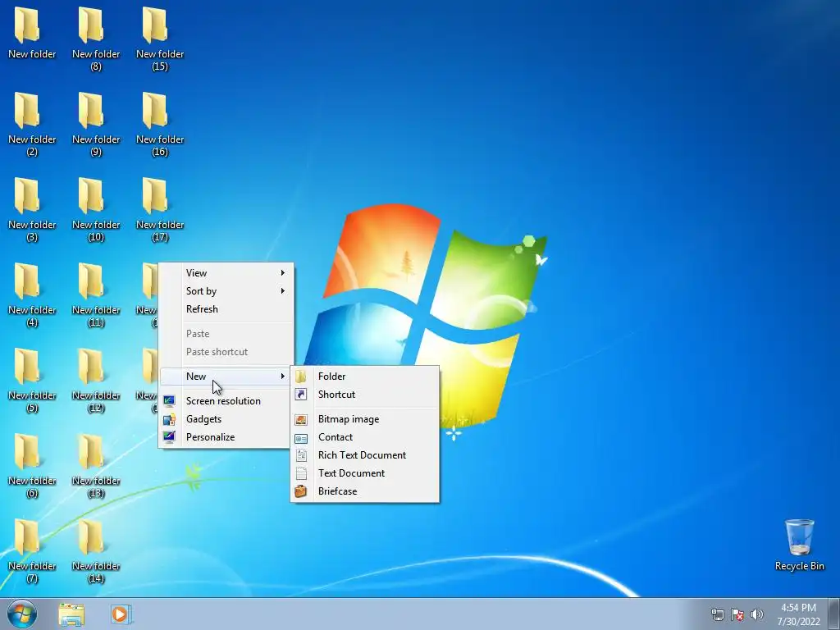Select the New folder (8) icon
The image size is (840, 630).
[x=96, y=39]
